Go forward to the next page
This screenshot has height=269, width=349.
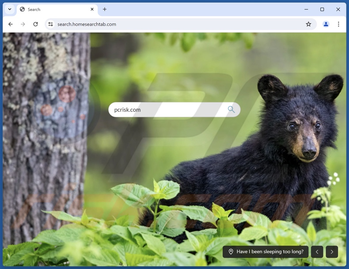coord(23,24)
